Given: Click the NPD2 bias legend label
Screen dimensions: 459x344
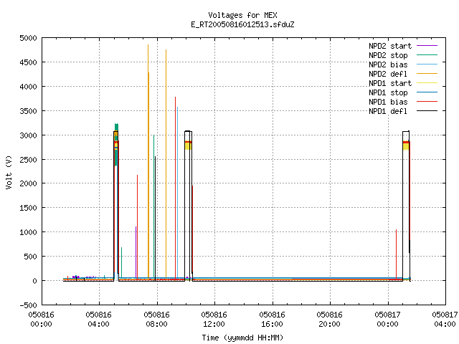Looking at the screenshot, I should tap(388, 64).
